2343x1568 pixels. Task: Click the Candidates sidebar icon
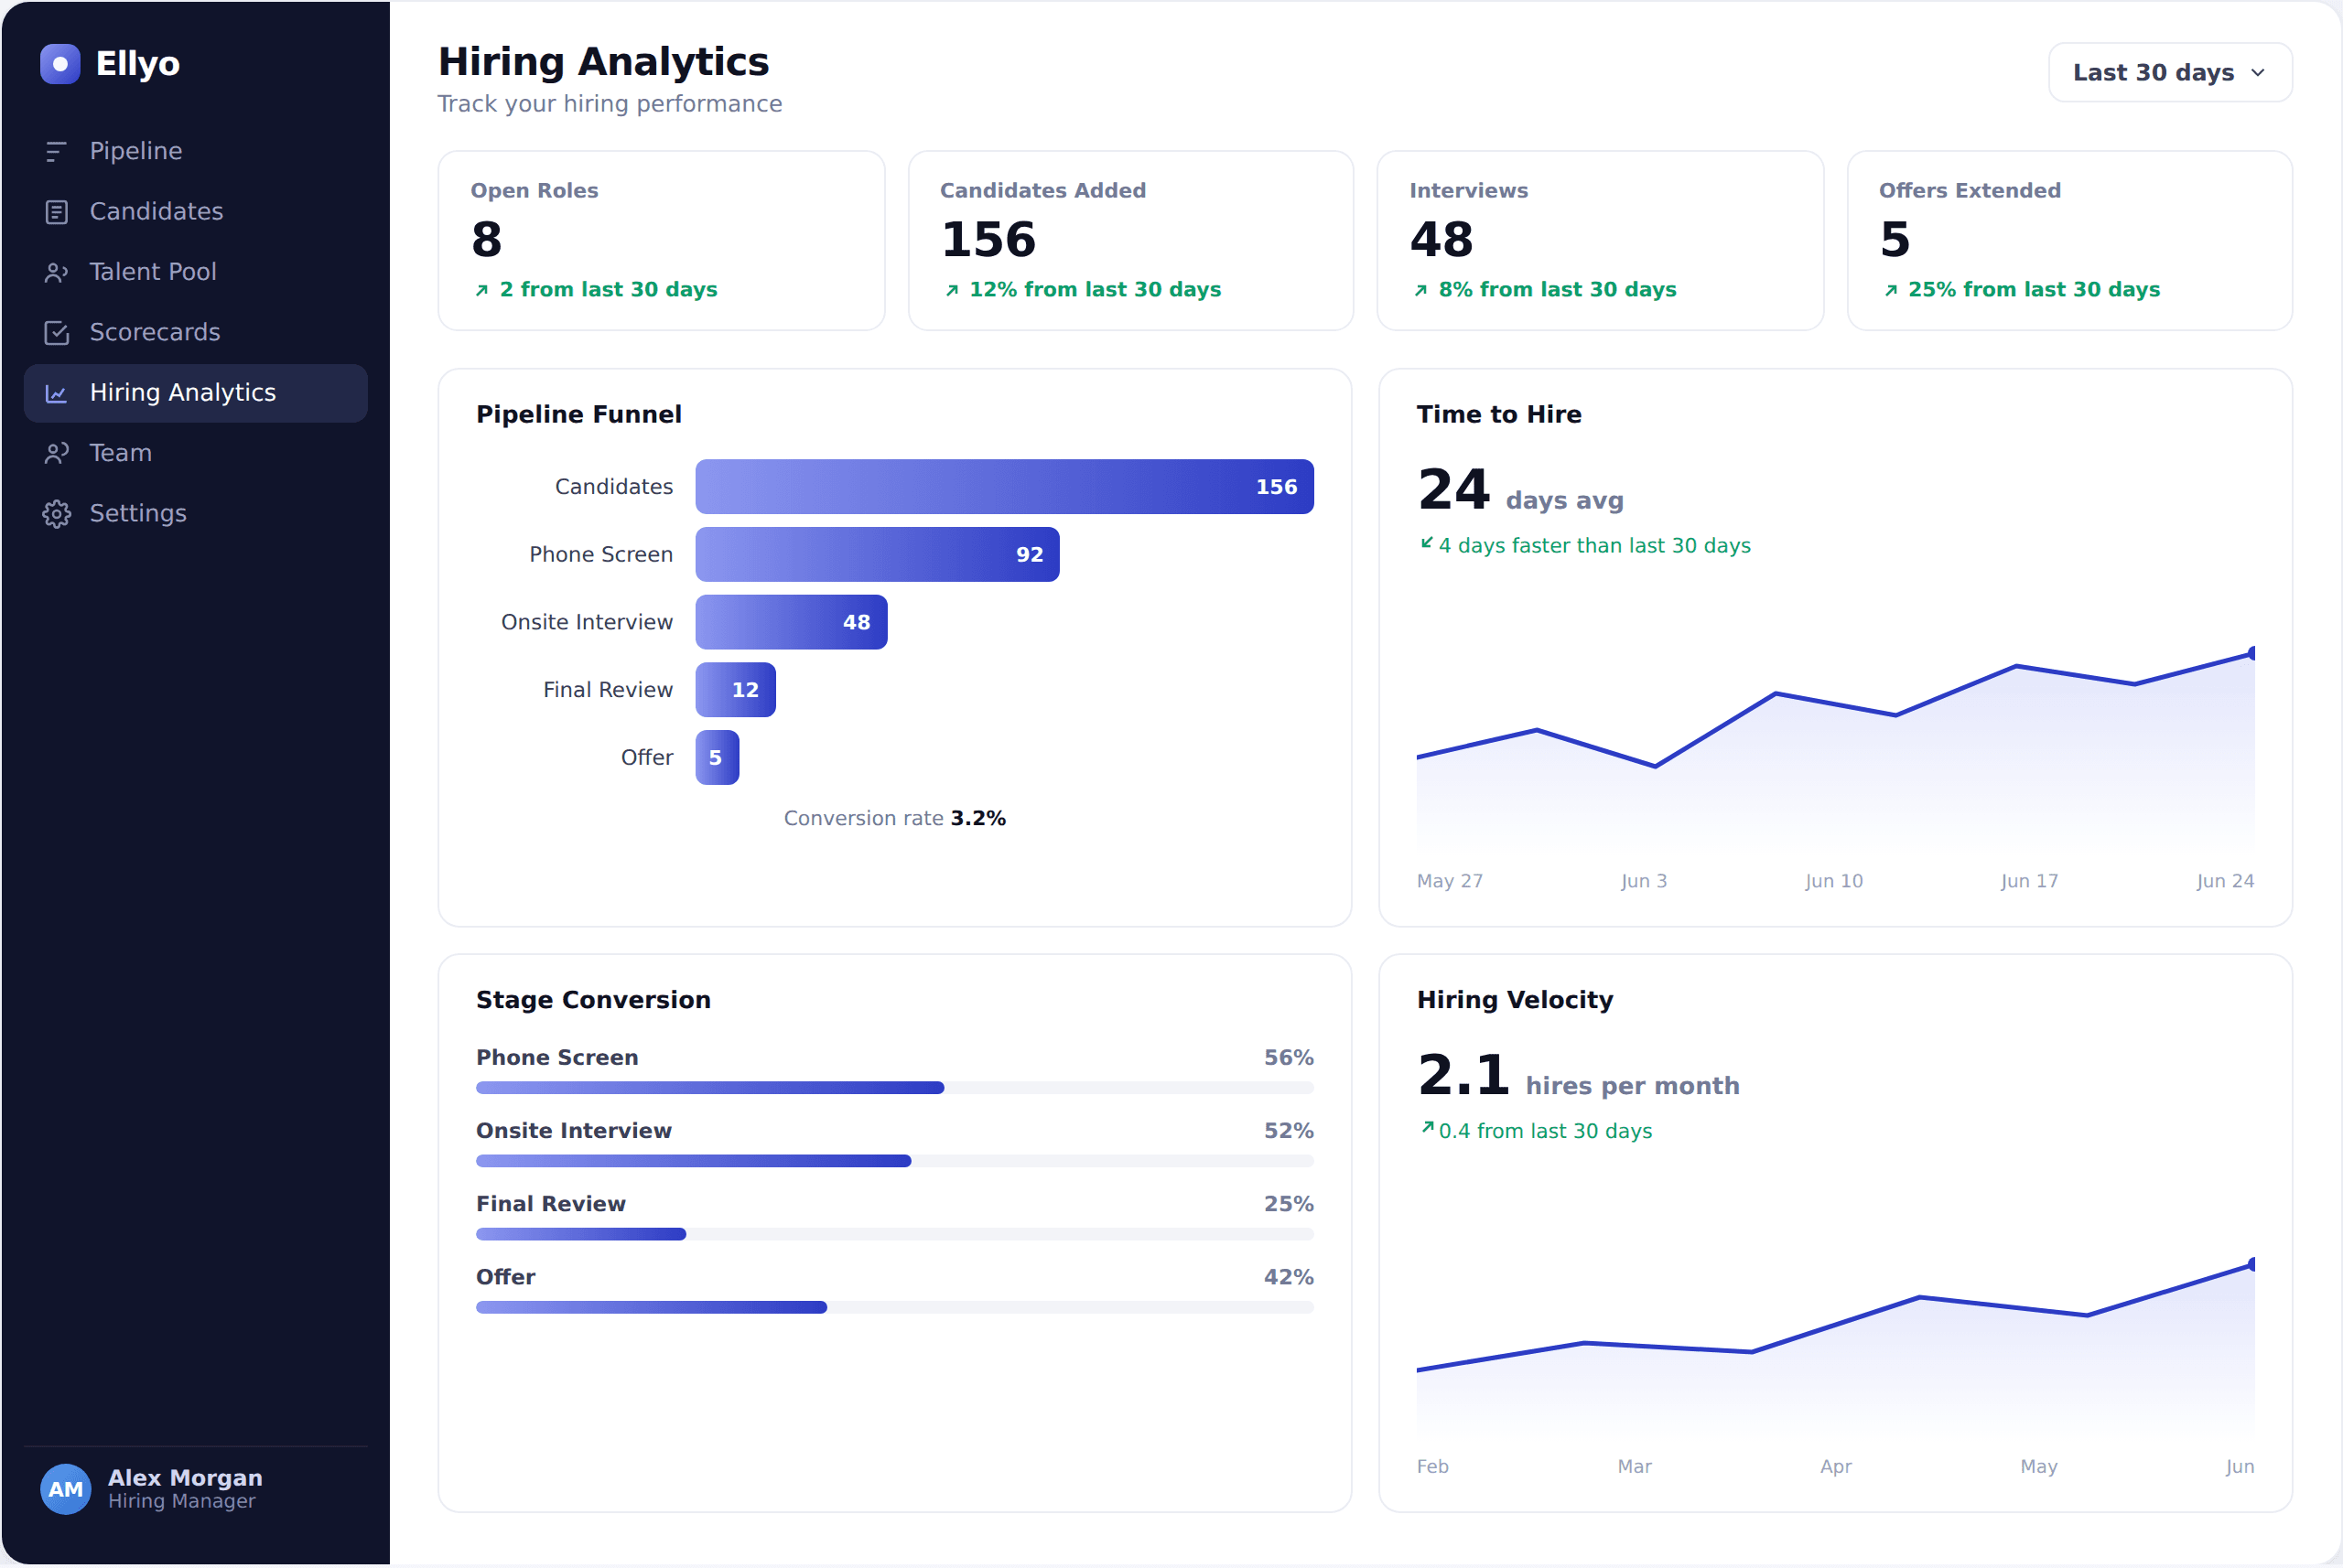(56, 212)
